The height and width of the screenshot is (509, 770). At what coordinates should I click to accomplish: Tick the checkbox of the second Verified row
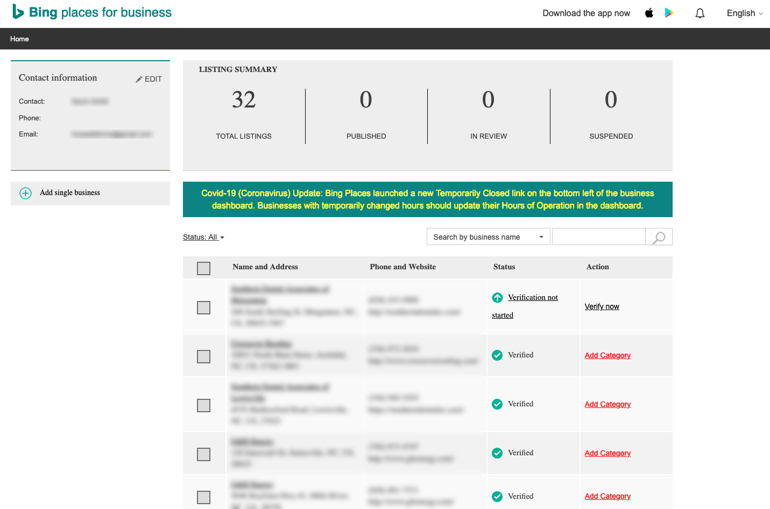click(203, 405)
